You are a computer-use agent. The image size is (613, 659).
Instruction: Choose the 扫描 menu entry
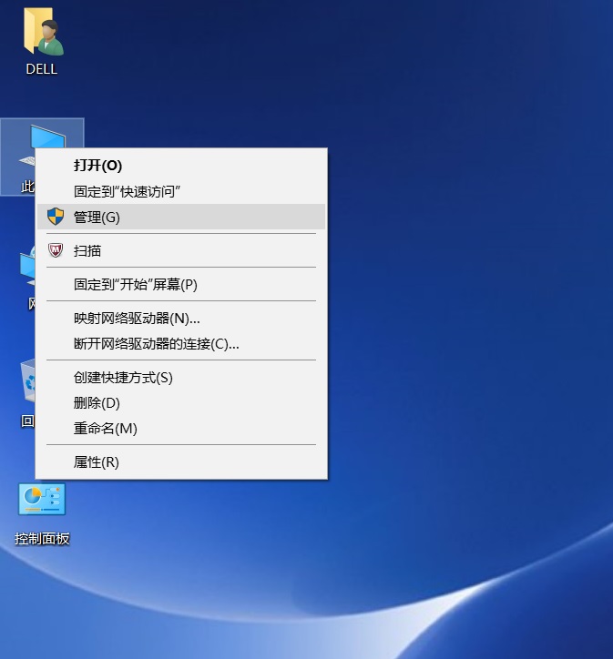181,250
